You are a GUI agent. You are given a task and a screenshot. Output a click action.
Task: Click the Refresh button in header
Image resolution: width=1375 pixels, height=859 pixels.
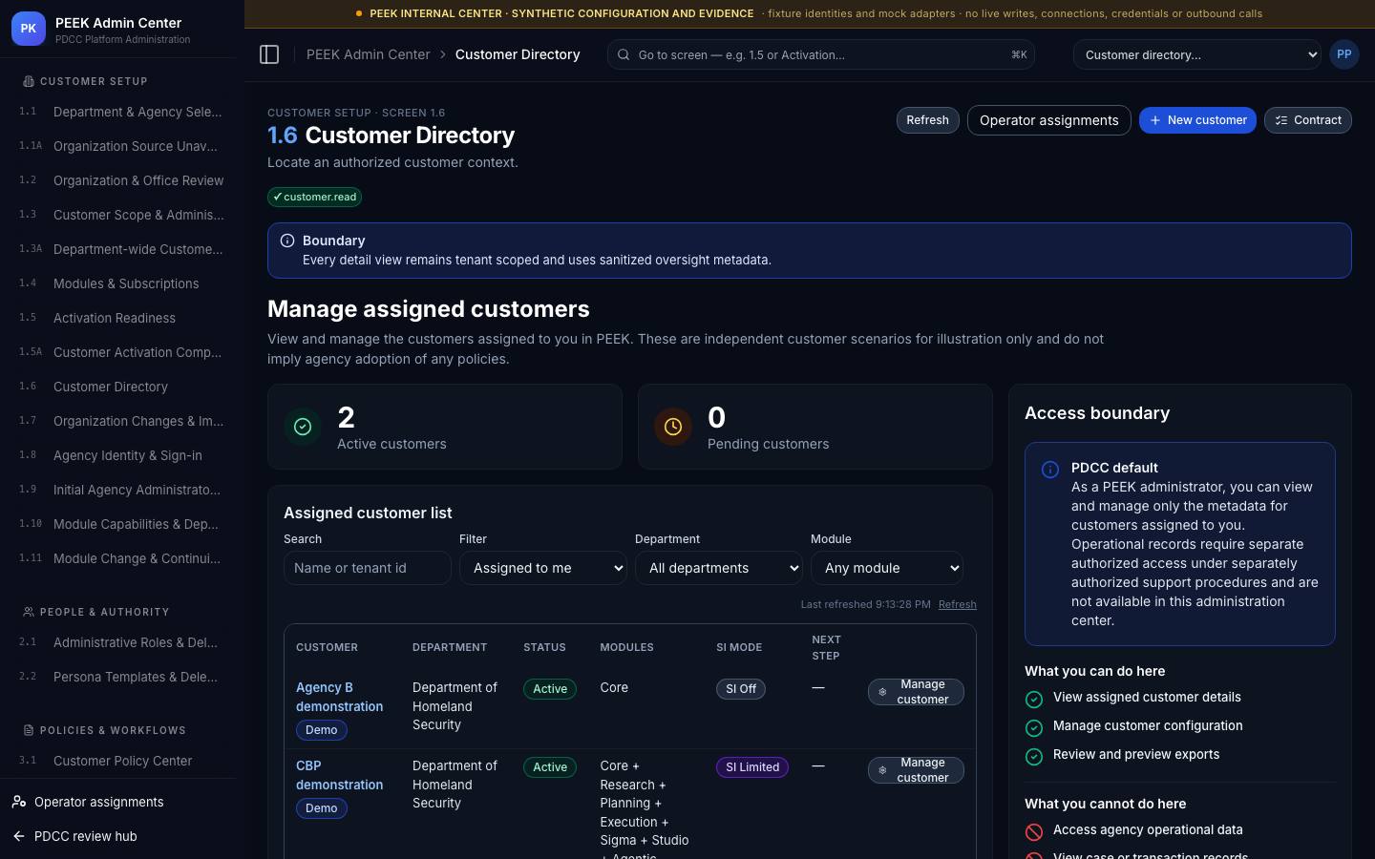pos(927,120)
